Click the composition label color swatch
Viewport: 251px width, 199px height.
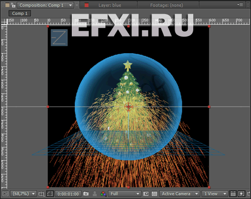[x=8, y=5]
